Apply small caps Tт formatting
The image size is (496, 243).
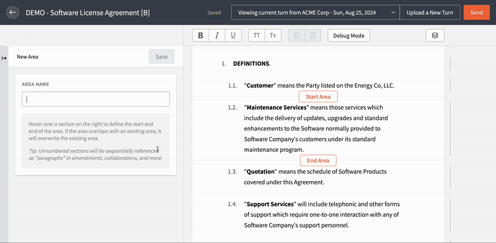click(273, 35)
